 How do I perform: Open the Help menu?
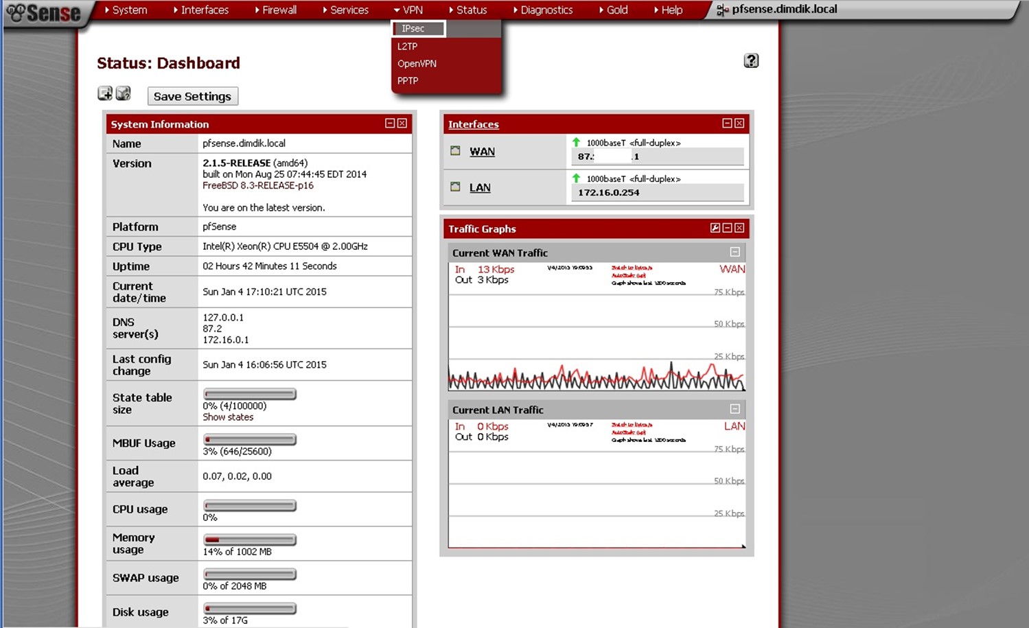tap(669, 10)
